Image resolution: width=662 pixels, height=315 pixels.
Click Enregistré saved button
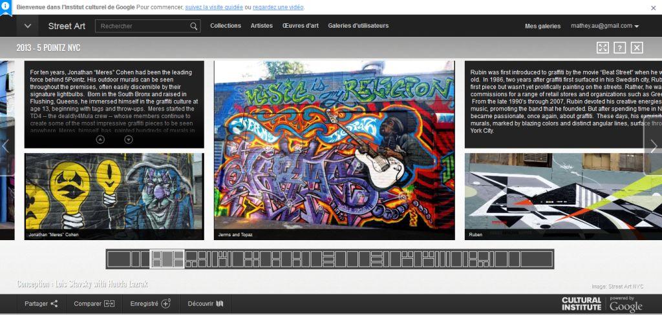pos(151,303)
